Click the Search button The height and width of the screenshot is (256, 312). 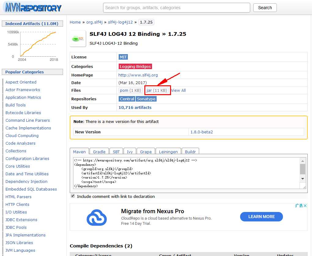pos(265,8)
